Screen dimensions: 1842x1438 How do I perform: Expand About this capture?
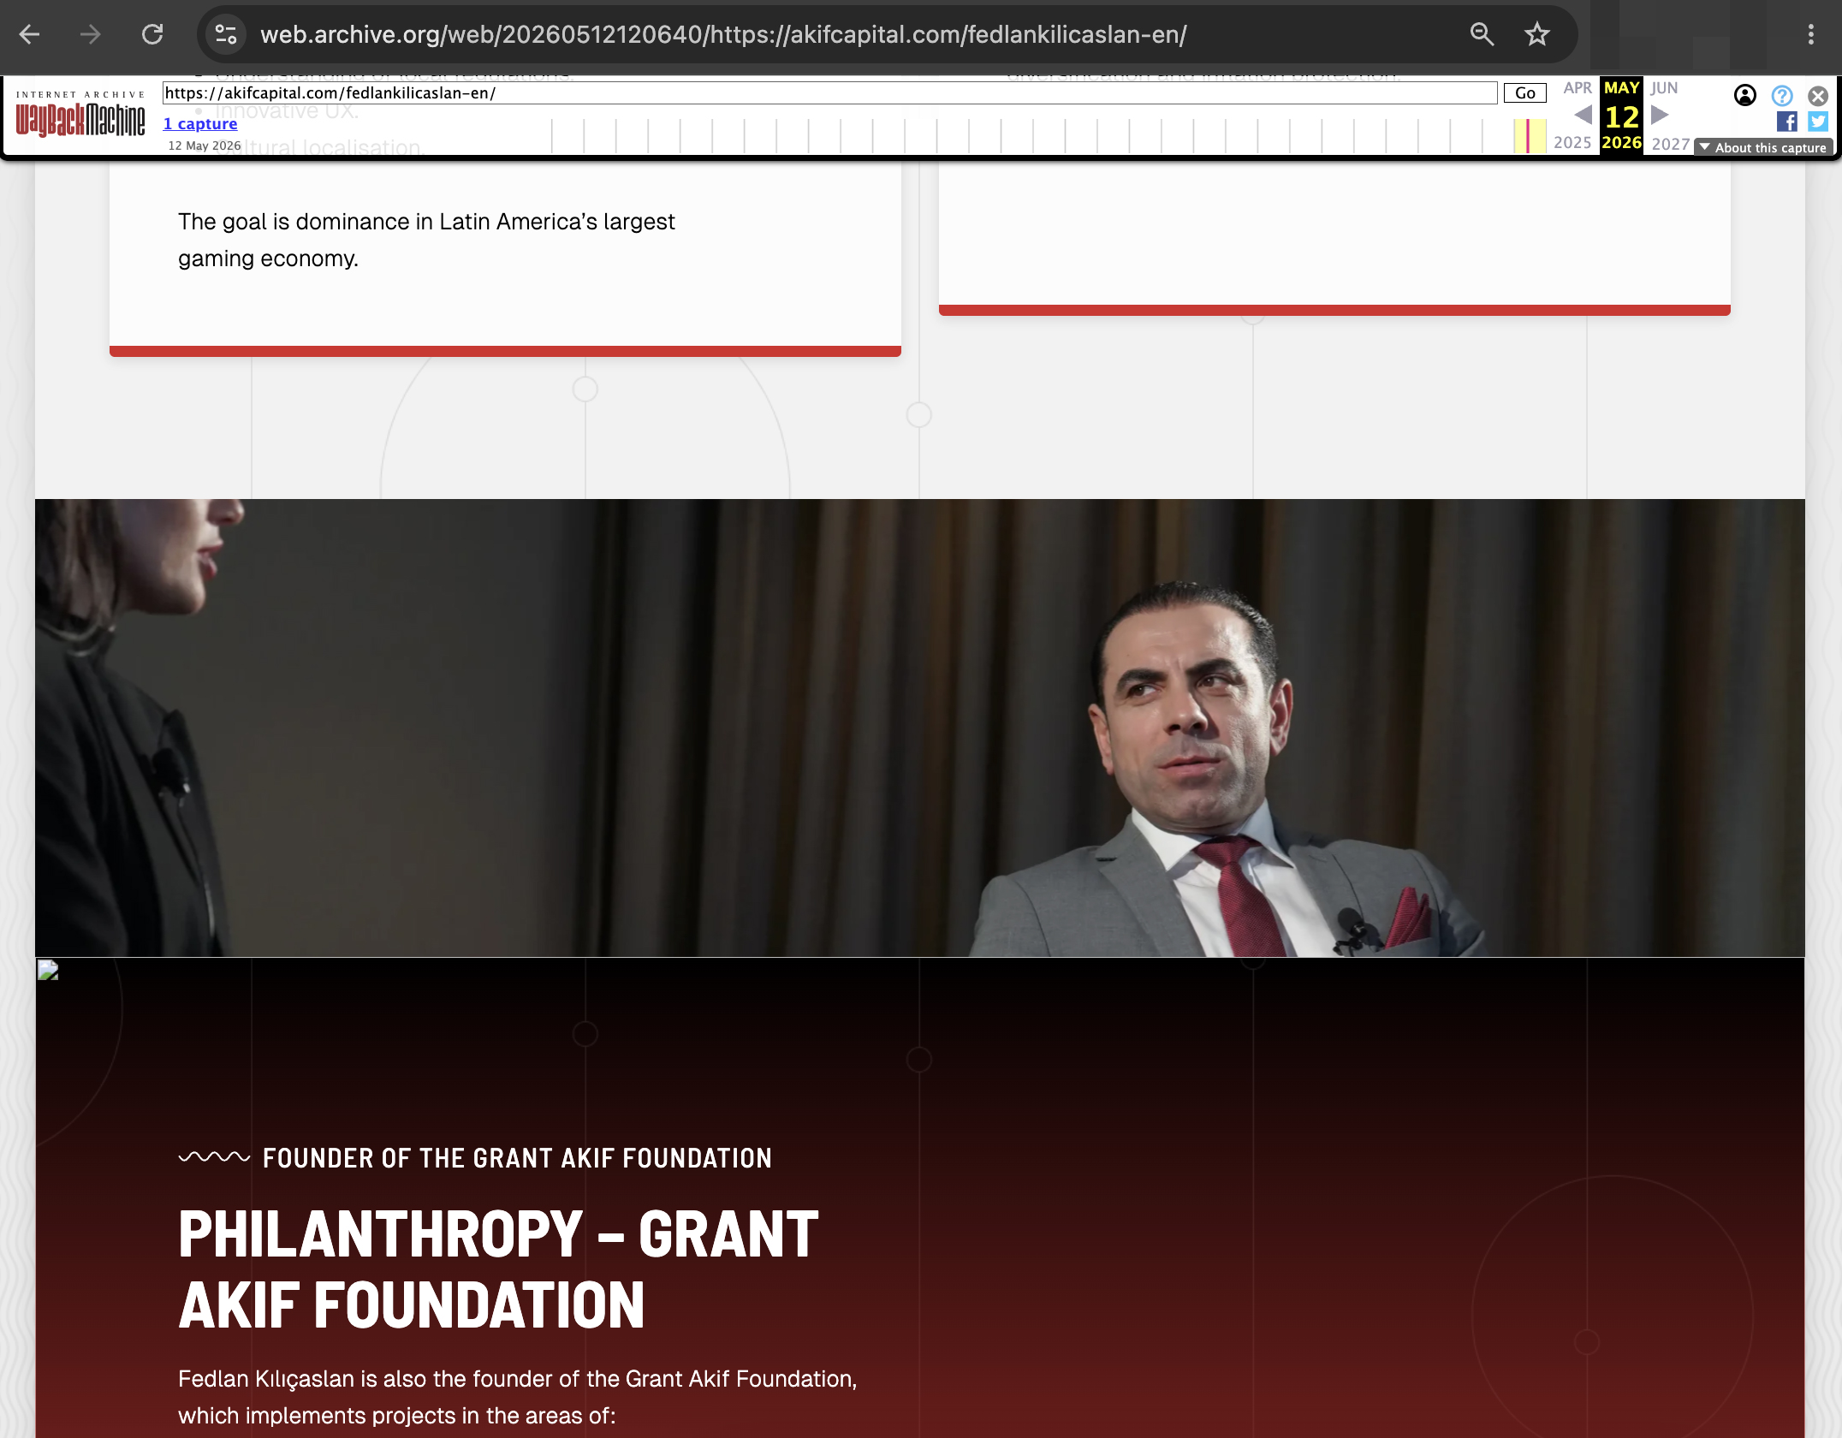(1763, 148)
